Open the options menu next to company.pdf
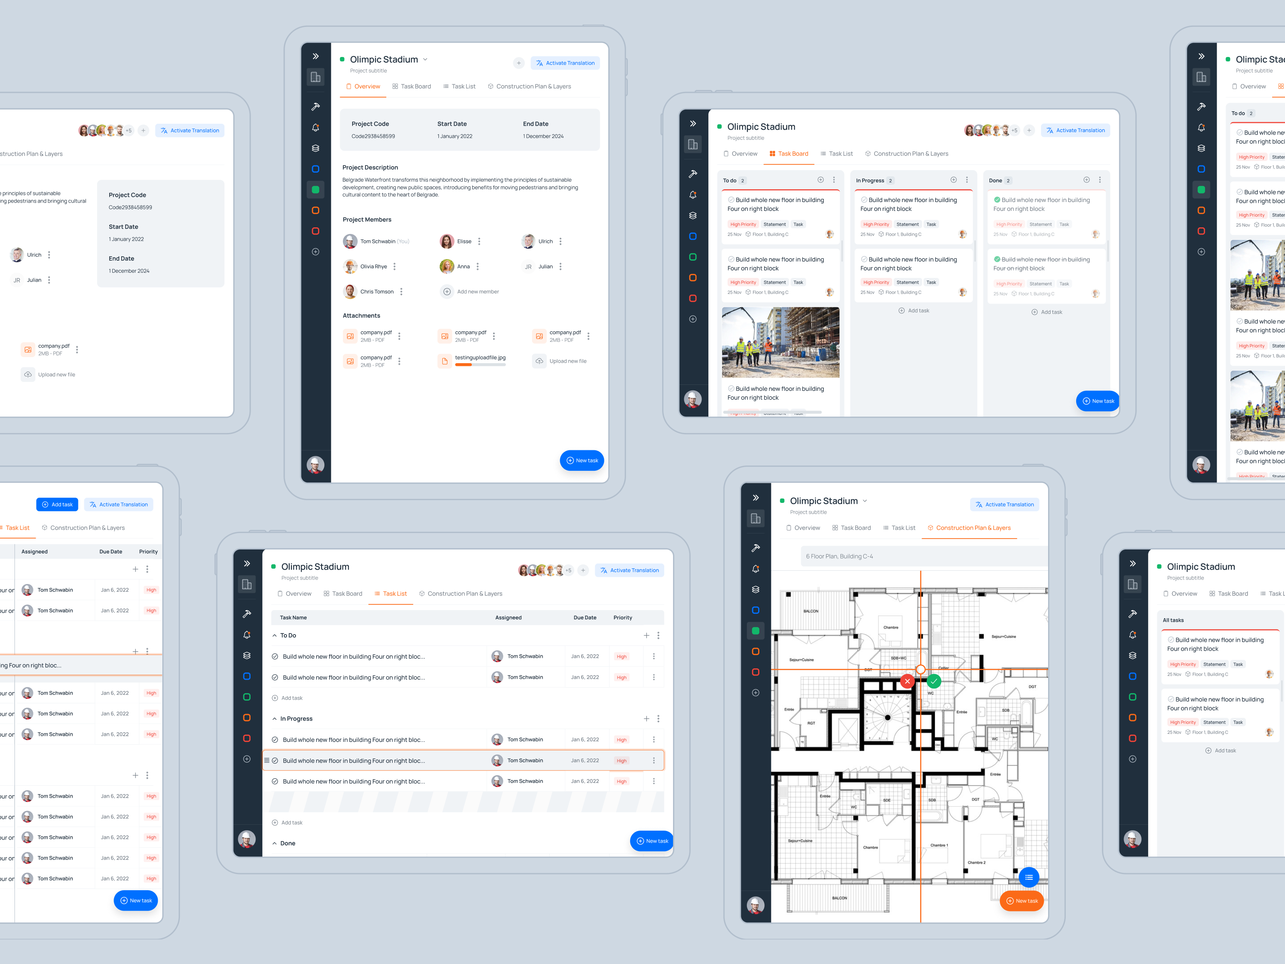Viewport: 1285px width, 964px height. [x=400, y=336]
